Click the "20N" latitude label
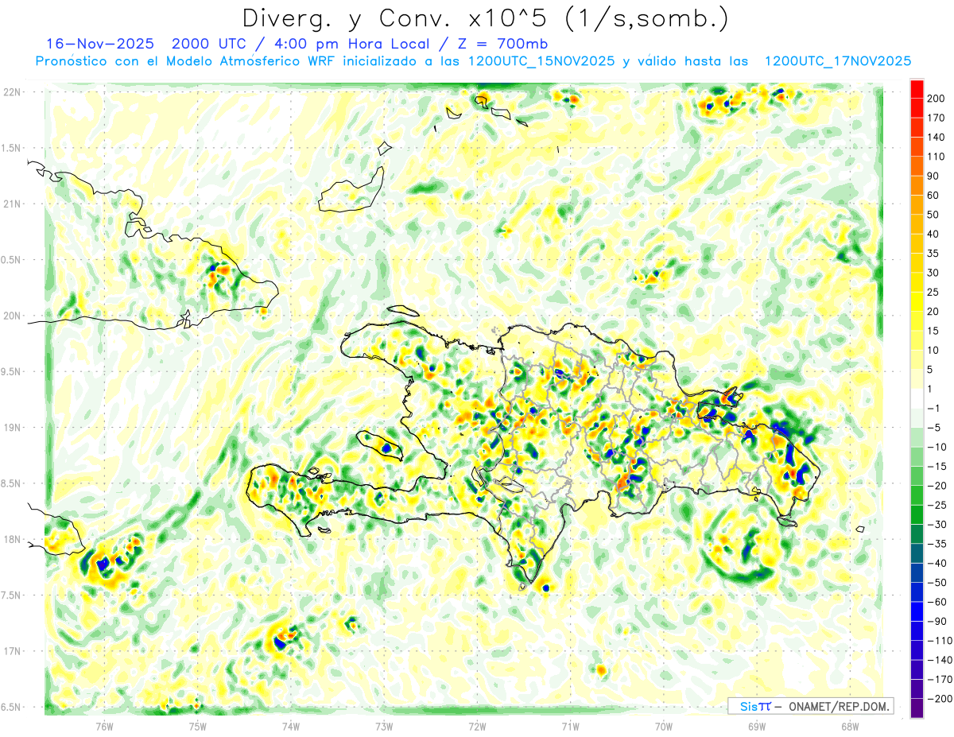 click(11, 316)
